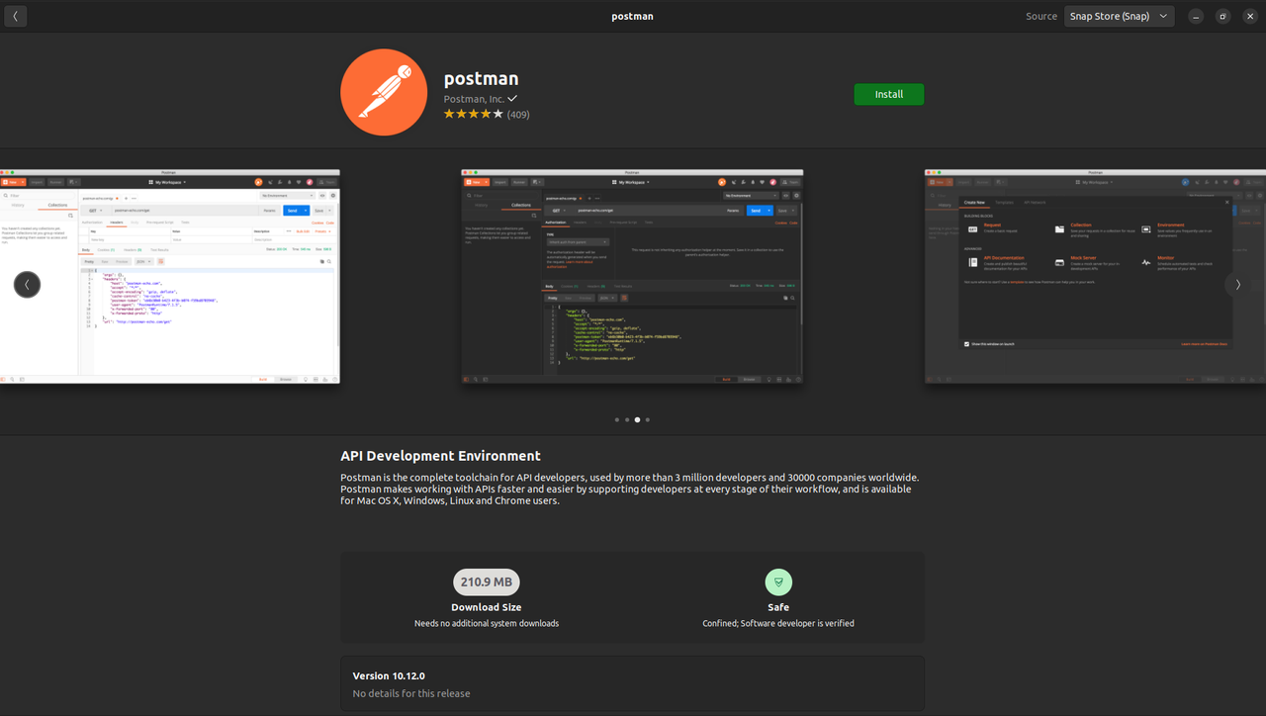
Task: Install the postman app
Action: click(889, 94)
